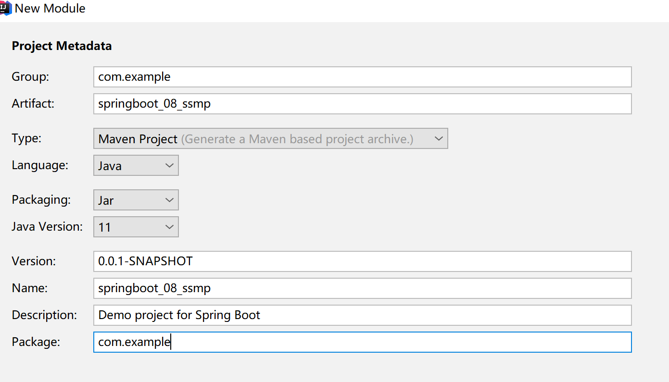Open the Type dropdown showing Maven Project
The height and width of the screenshot is (382, 669).
pyautogui.click(x=270, y=138)
